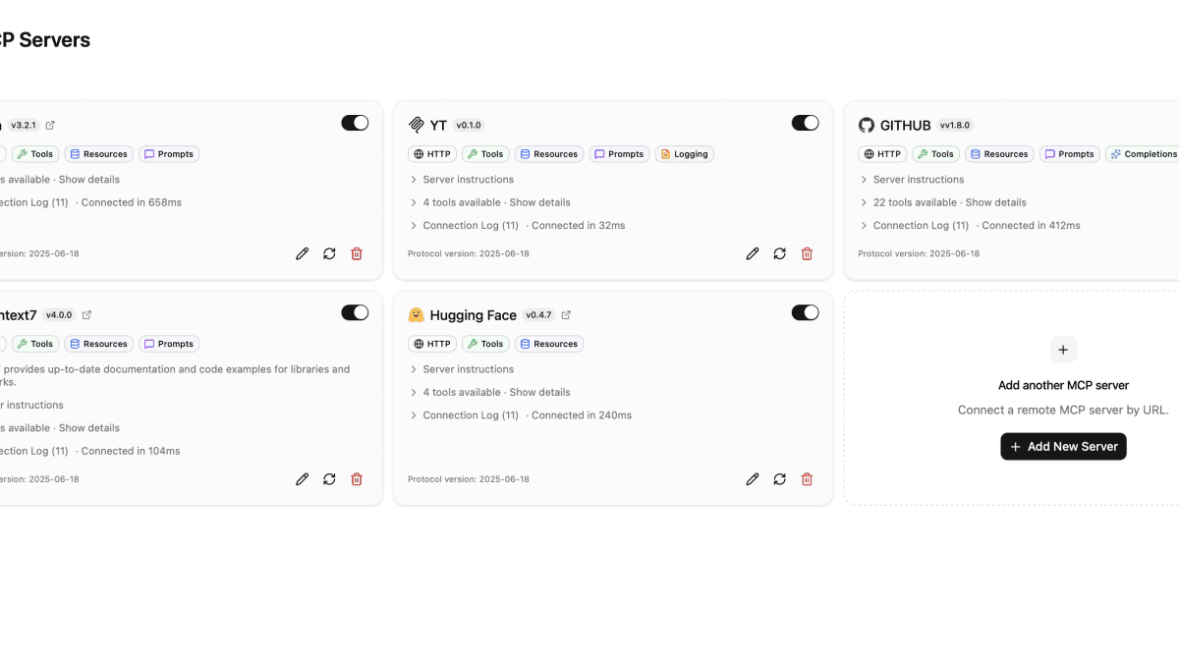Click Logging badge in YT card
Viewport: 1179px width, 663px height.
coord(685,154)
